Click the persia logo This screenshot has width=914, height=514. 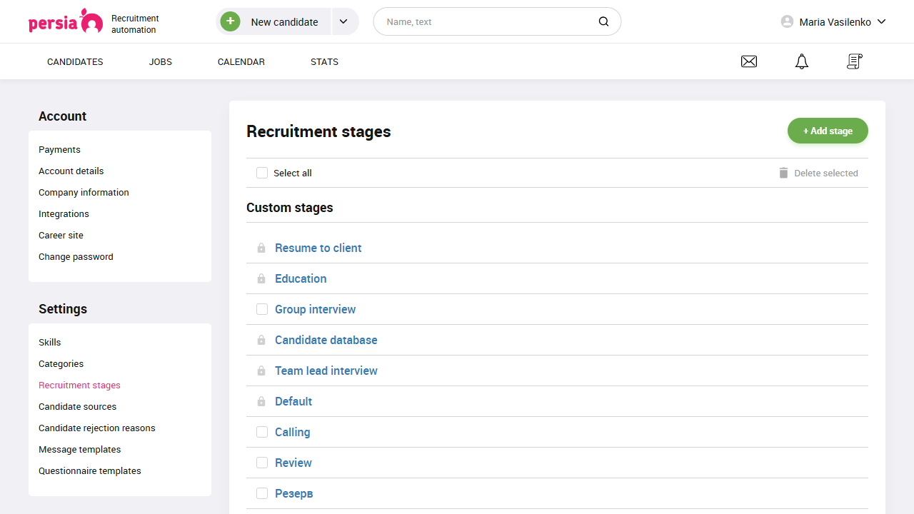65,21
